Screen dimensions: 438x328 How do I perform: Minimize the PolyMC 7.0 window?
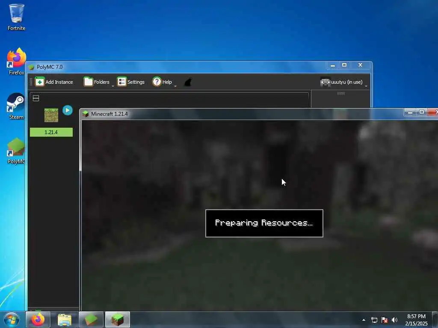pos(332,65)
